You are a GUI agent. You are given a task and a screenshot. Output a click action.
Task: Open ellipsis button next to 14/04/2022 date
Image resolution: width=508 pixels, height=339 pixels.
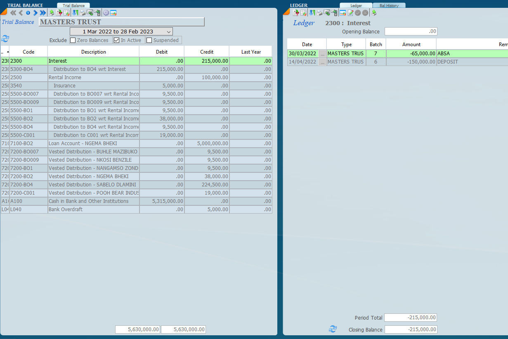[x=322, y=62]
